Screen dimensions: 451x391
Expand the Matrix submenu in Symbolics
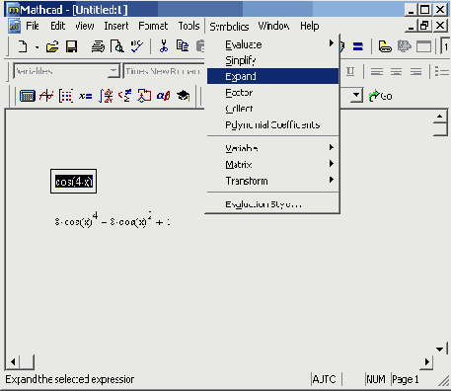[273, 164]
